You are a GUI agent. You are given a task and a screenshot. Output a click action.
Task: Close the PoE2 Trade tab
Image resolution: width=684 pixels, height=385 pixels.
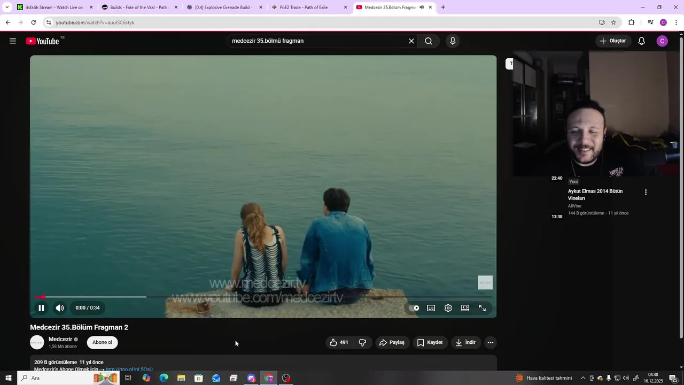pos(345,7)
